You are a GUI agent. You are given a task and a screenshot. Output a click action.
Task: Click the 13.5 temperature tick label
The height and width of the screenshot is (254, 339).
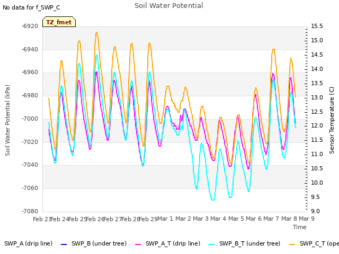pos(317,83)
